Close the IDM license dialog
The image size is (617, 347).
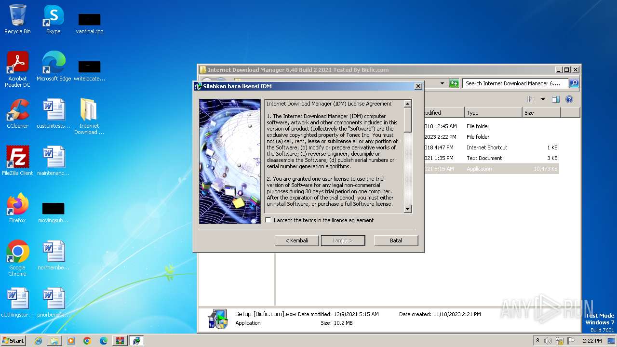click(418, 86)
